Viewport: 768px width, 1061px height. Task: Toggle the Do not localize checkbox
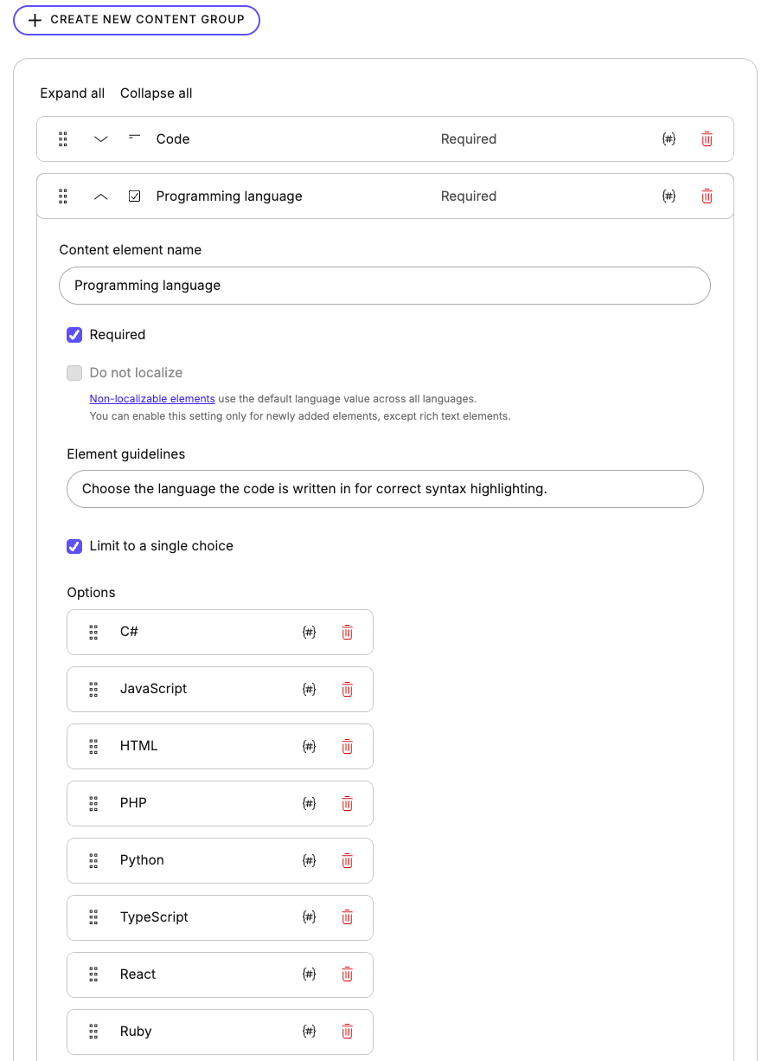pyautogui.click(x=74, y=373)
